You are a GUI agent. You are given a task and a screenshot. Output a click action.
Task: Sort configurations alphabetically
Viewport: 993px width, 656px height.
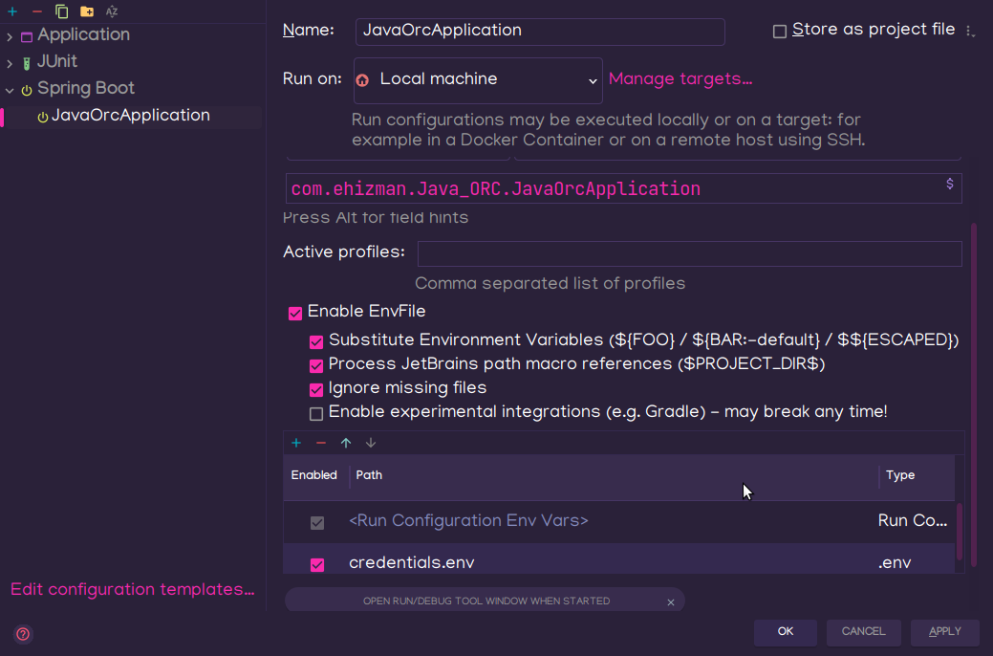[112, 11]
